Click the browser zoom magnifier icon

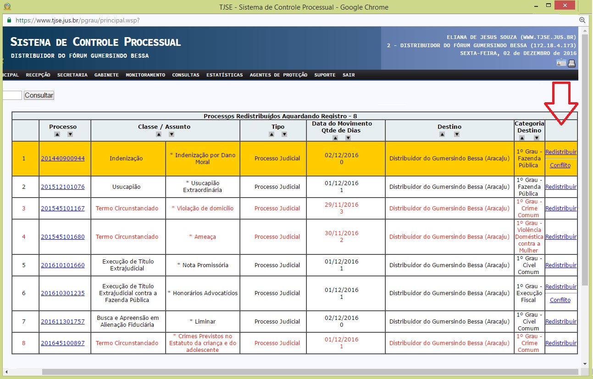582,20
